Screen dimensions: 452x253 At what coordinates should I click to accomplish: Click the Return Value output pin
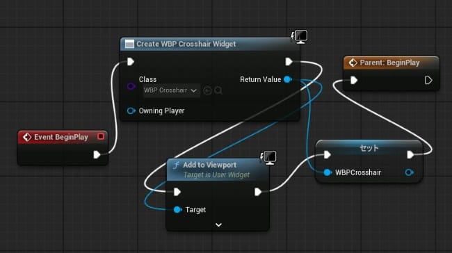[x=288, y=79]
